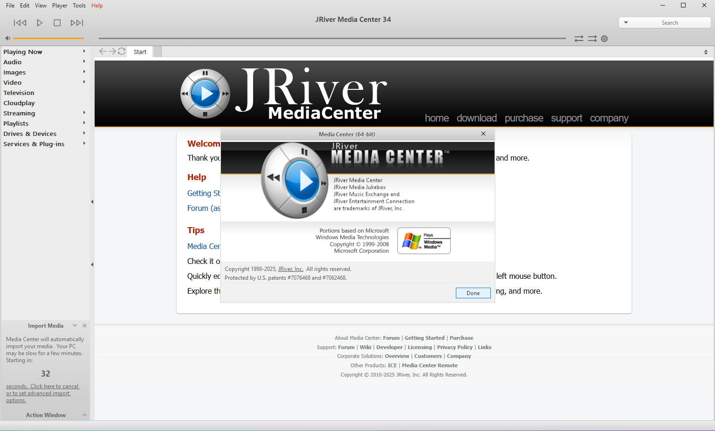The width and height of the screenshot is (715, 431).
Task: Open the JRiver, Inc. link in dialog
Action: [291, 269]
